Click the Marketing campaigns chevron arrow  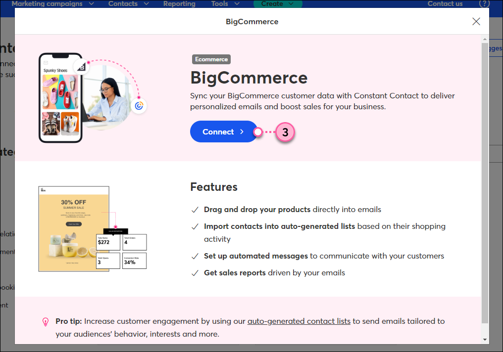click(x=92, y=4)
